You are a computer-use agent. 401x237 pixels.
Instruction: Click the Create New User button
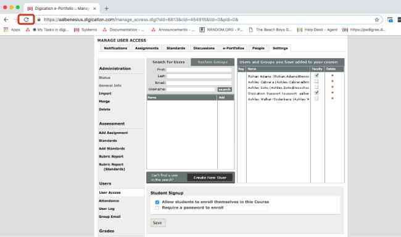pyautogui.click(x=210, y=178)
